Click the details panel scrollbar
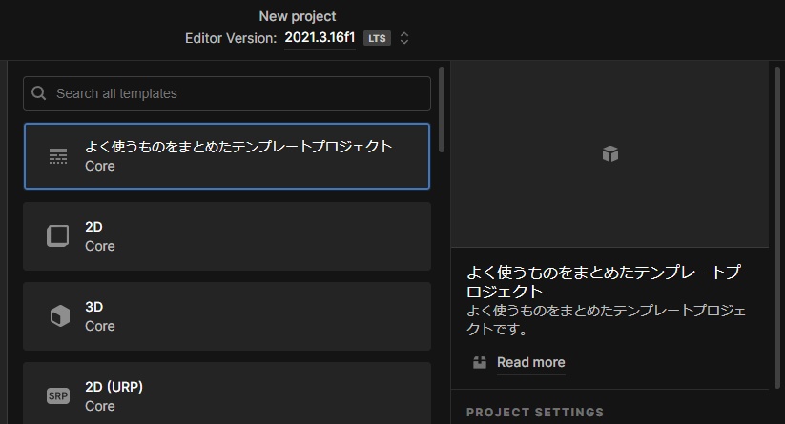785x424 pixels. pos(777,228)
